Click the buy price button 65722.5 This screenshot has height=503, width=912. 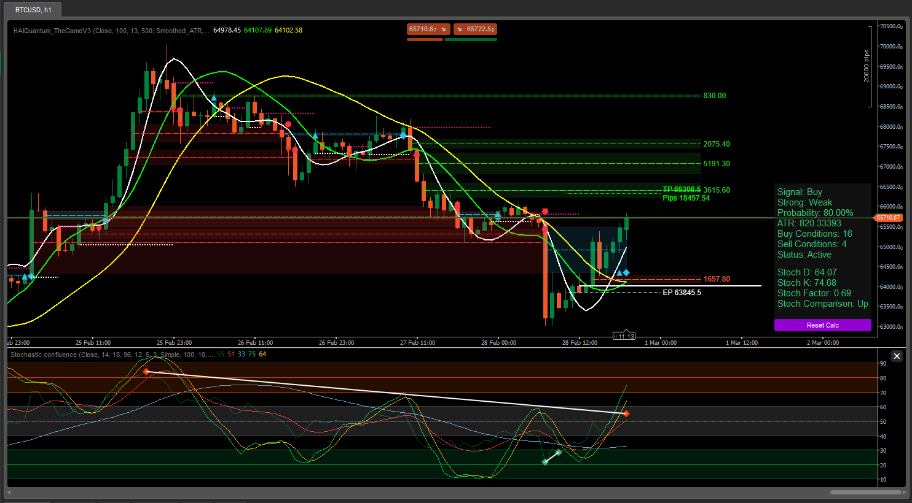(x=475, y=29)
